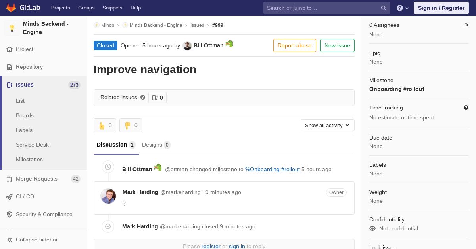Click the #999 breadcrumb
The image size is (476, 249).
point(218,25)
